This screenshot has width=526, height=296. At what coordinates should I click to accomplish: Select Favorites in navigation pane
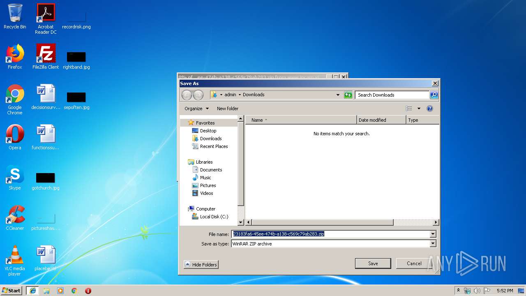[x=205, y=123]
